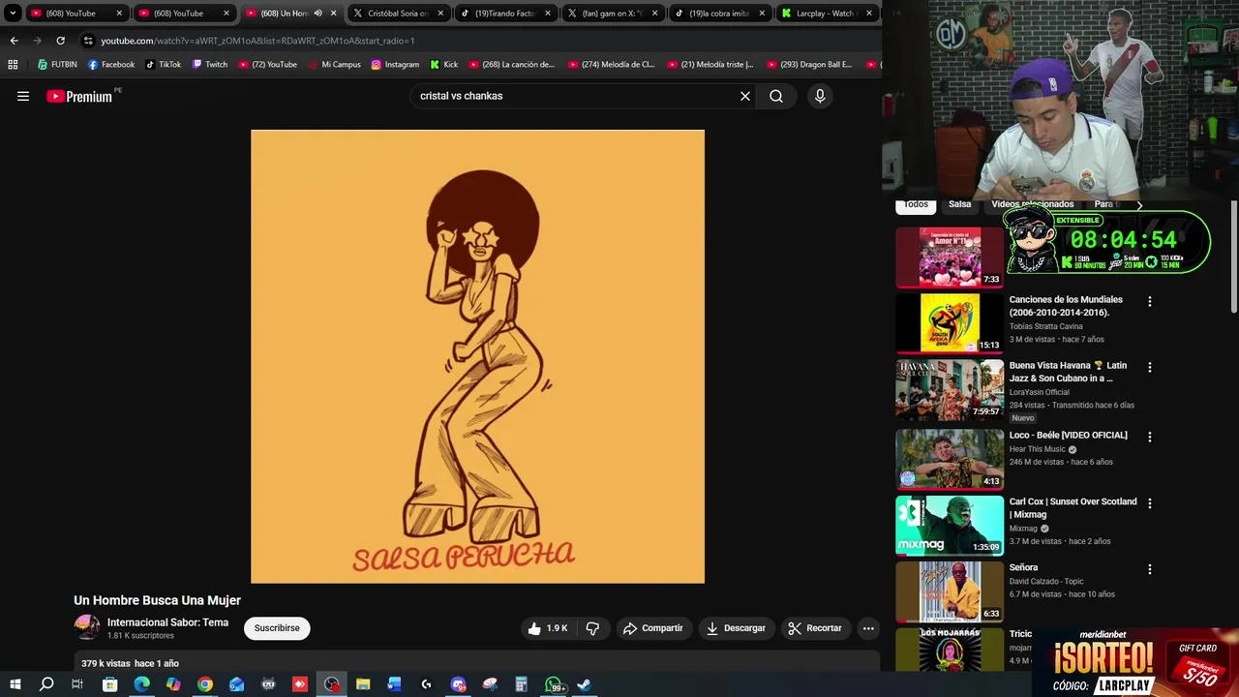Screen dimensions: 1239x697
Task: Open the tab search dropdown arrow
Action: [x=13, y=14]
